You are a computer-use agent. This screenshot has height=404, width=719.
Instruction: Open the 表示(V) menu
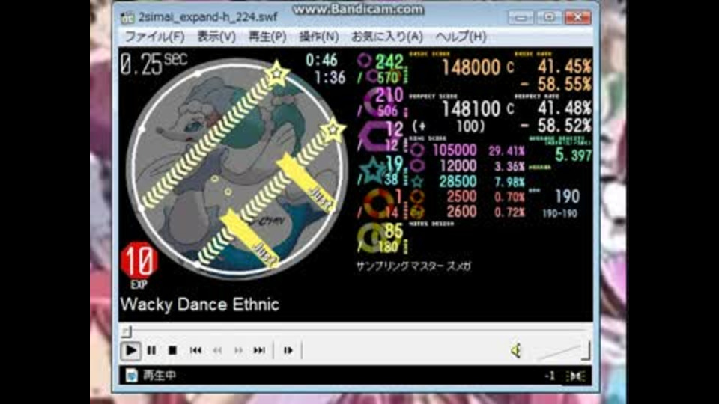coord(216,37)
